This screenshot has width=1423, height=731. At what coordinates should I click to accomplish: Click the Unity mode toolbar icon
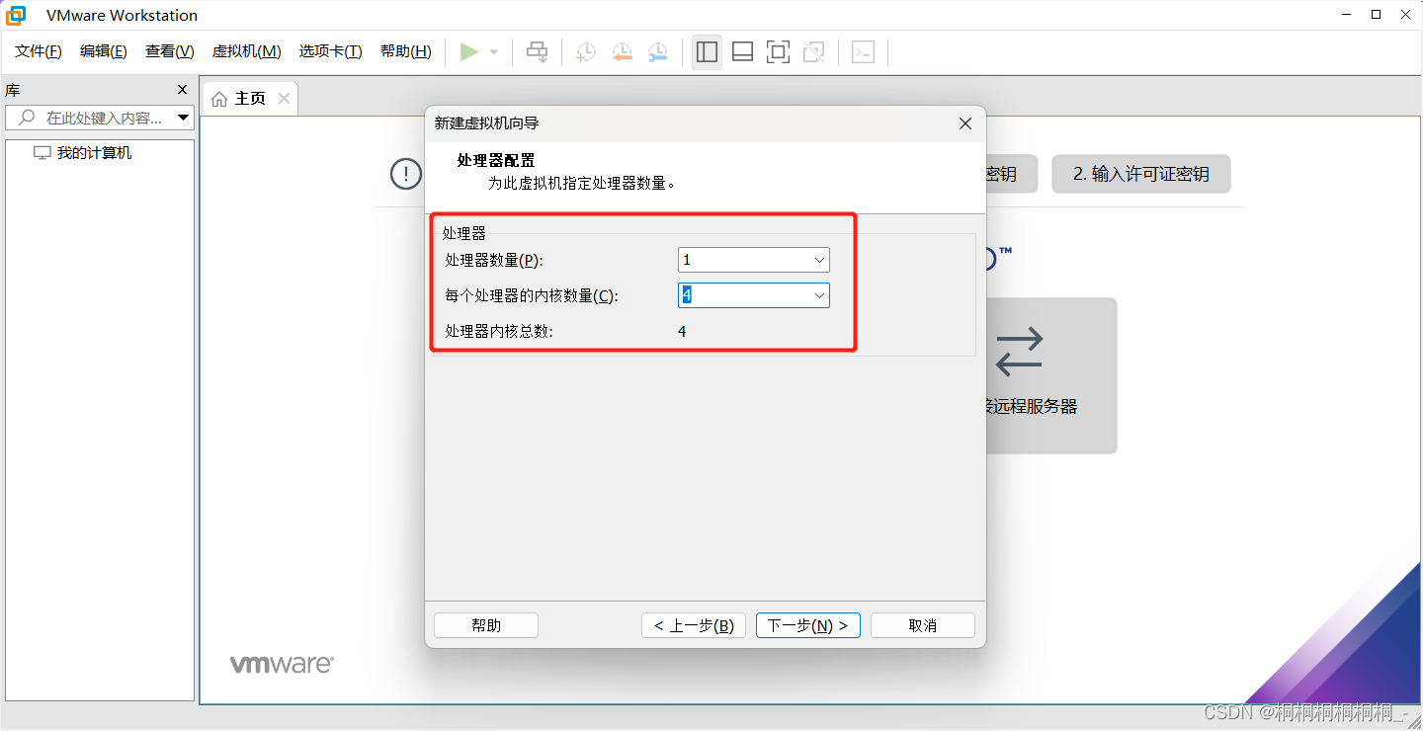pyautogui.click(x=814, y=52)
